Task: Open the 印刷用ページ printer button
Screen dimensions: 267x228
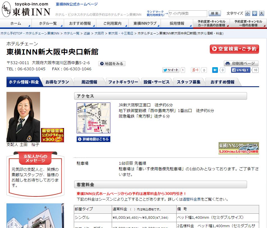Action: [x=241, y=63]
